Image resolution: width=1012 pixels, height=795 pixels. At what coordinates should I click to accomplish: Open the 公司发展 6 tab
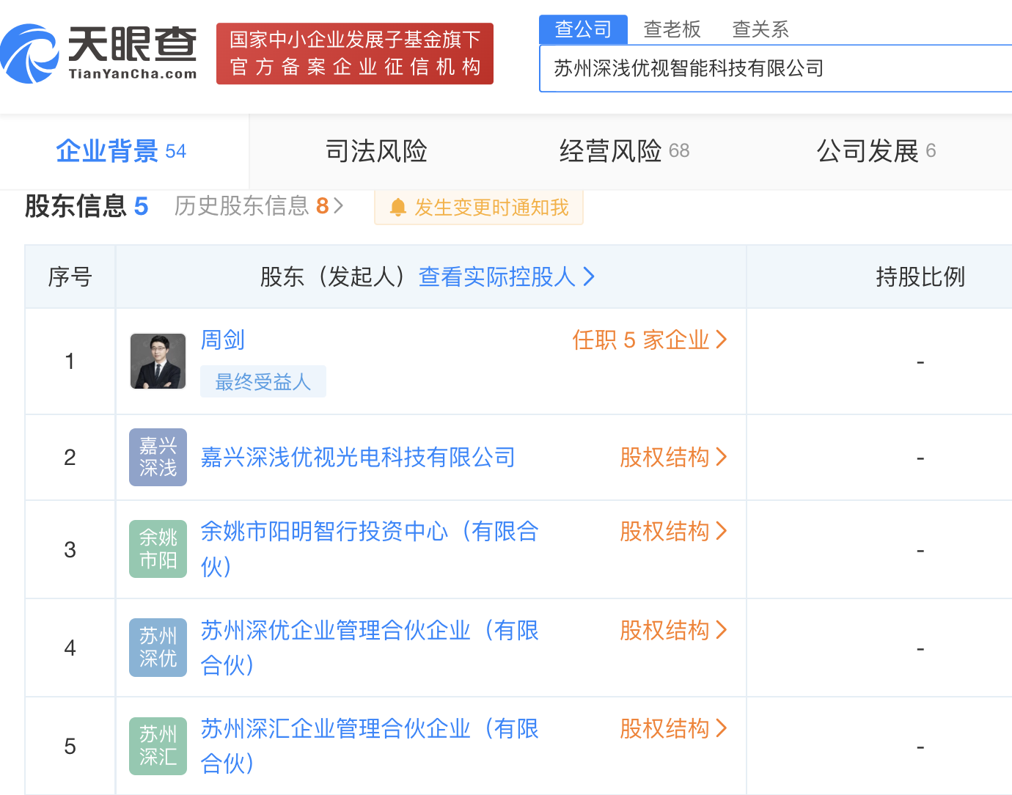tap(876, 151)
